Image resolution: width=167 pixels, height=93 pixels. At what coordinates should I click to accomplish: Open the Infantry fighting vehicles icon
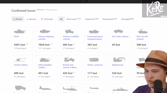click(x=45, y=31)
